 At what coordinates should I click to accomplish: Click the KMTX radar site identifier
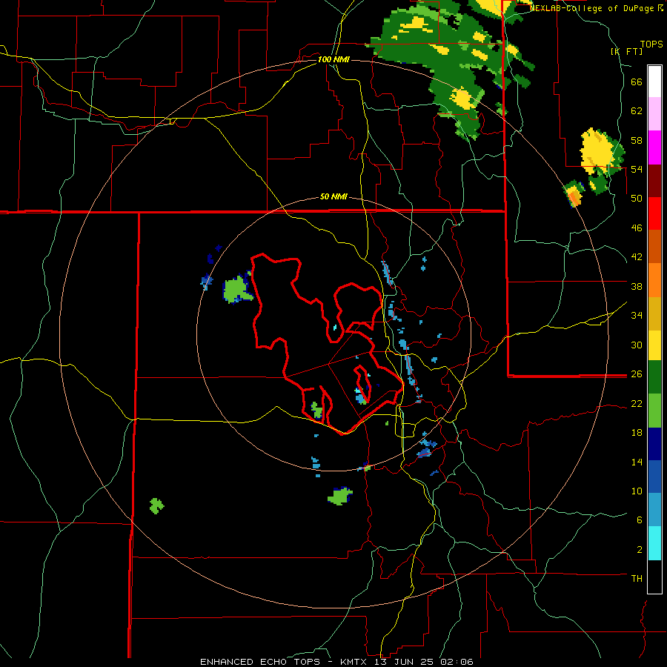tap(353, 662)
